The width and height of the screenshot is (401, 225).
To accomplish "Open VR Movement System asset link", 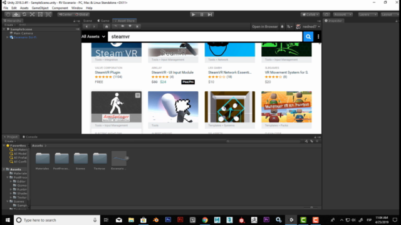I will (x=286, y=72).
